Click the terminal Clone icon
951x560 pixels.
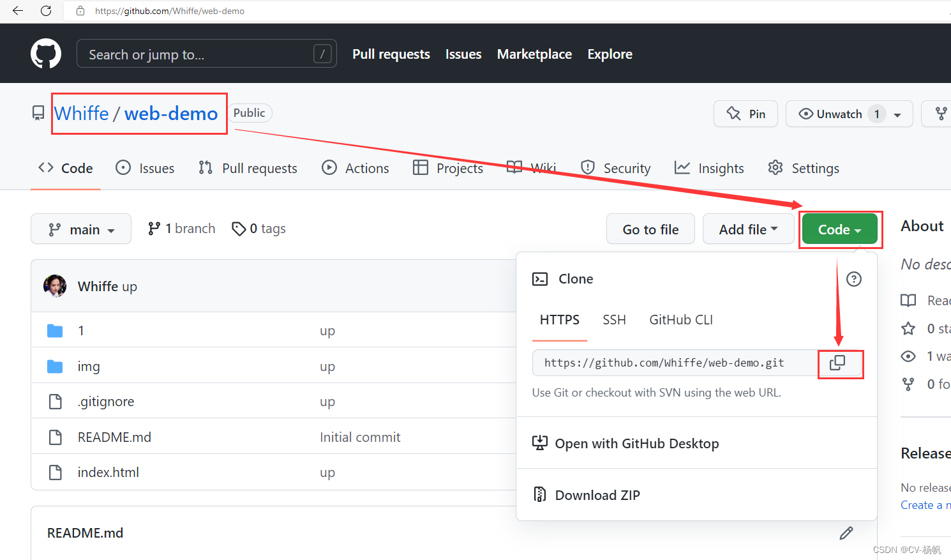click(x=540, y=279)
